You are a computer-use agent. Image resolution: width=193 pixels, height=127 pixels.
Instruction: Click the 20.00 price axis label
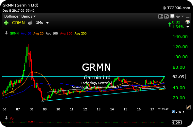[179, 98]
